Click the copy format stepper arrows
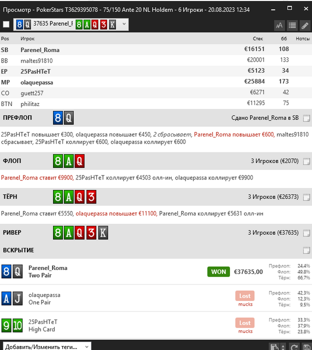The image size is (312, 350). [283, 347]
